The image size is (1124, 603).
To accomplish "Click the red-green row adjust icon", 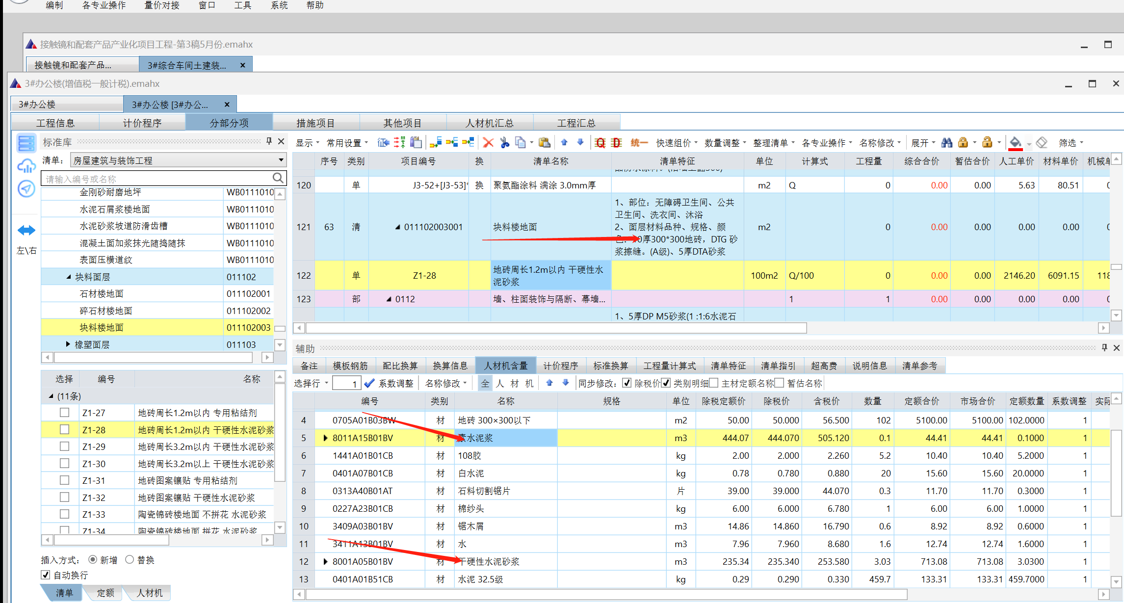I will tap(400, 143).
